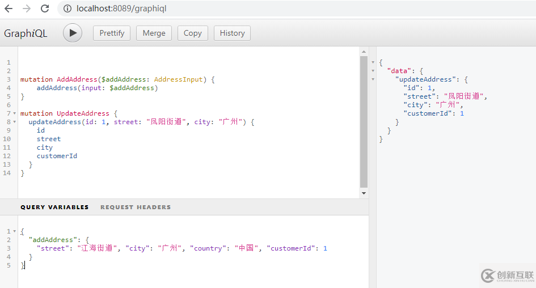Click the query editor vertical scrollbar thumb
536x288 pixels.
pos(364,122)
